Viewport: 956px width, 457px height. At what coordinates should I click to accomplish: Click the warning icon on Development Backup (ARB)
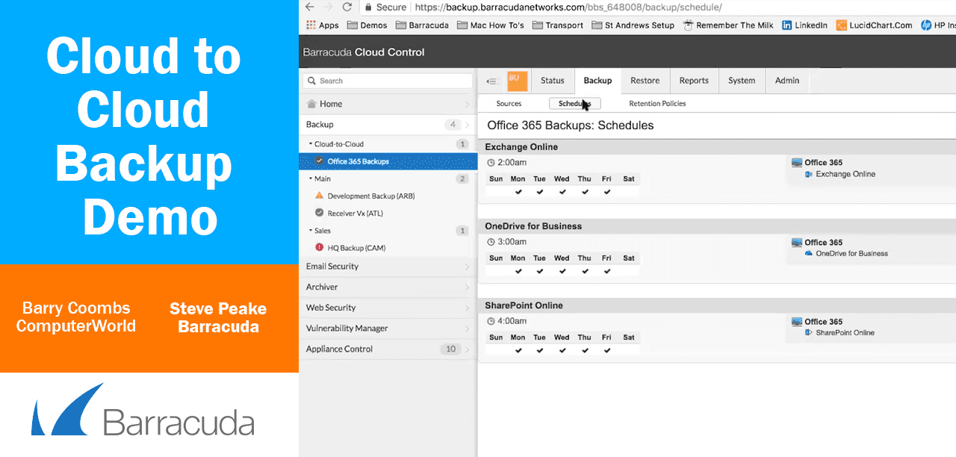point(319,196)
